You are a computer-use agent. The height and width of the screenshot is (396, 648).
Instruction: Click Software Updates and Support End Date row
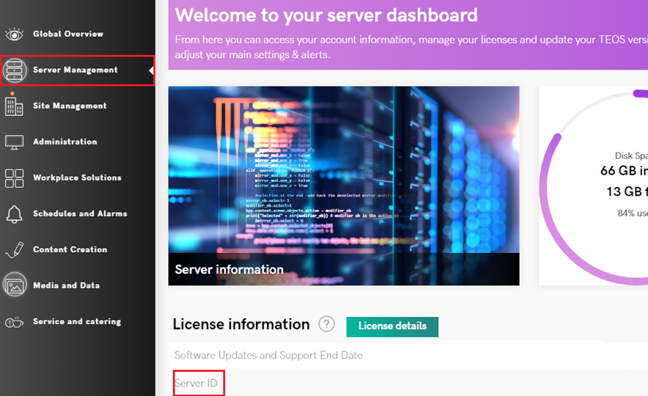268,355
